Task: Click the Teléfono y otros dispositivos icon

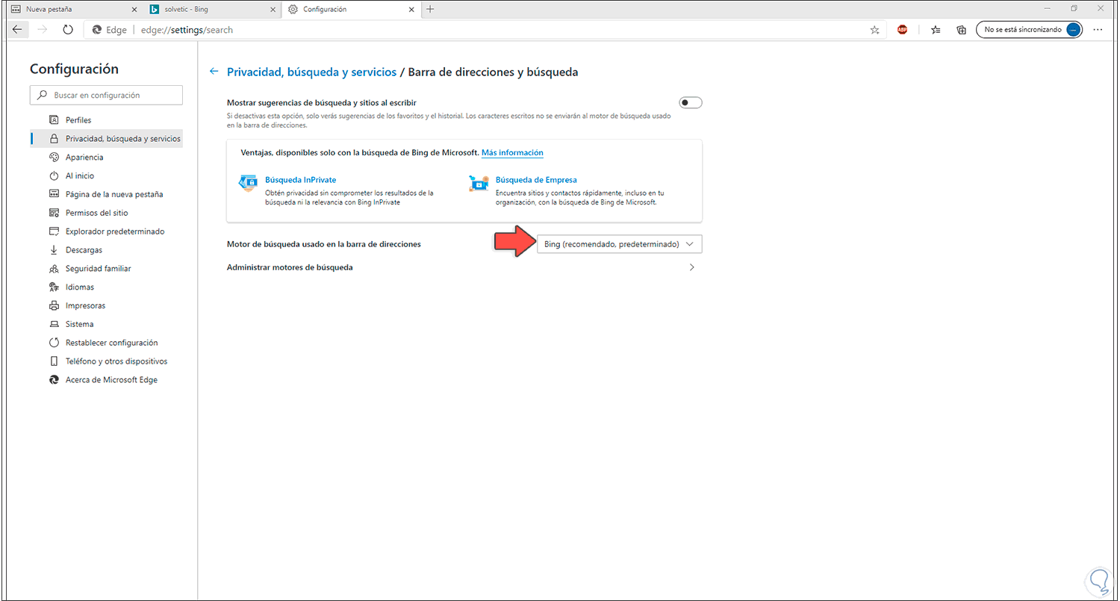Action: coord(54,361)
